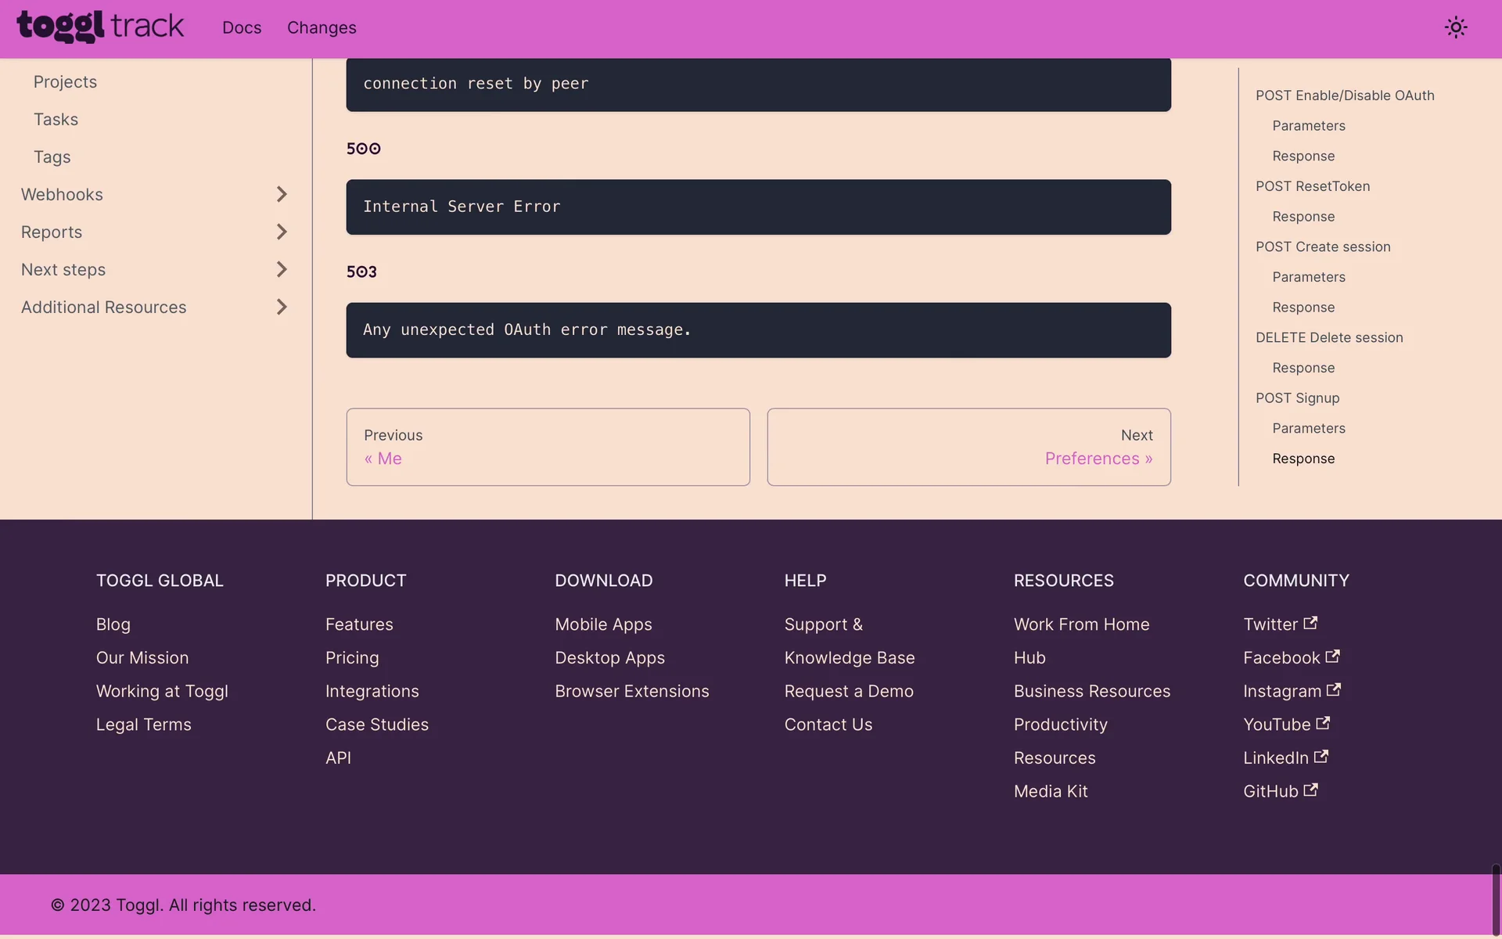Toggle the light/dark theme sun icon
The height and width of the screenshot is (939, 1502).
[1455, 28]
